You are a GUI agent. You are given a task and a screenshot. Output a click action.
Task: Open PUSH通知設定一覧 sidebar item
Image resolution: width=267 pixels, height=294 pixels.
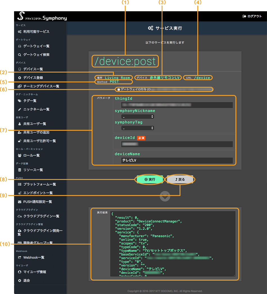[x=37, y=202]
